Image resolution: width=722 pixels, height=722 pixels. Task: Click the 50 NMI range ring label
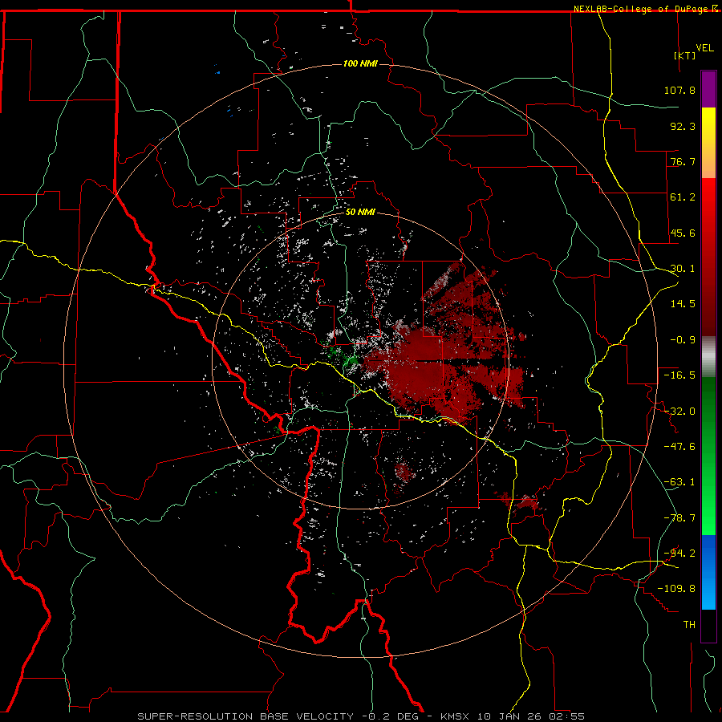pos(360,213)
